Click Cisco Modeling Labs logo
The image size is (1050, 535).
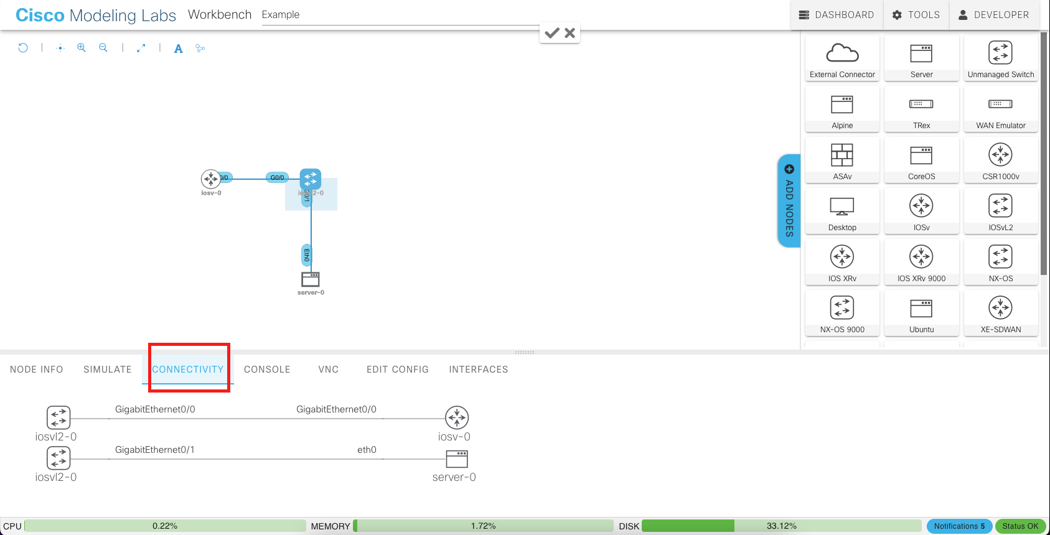pyautogui.click(x=96, y=15)
